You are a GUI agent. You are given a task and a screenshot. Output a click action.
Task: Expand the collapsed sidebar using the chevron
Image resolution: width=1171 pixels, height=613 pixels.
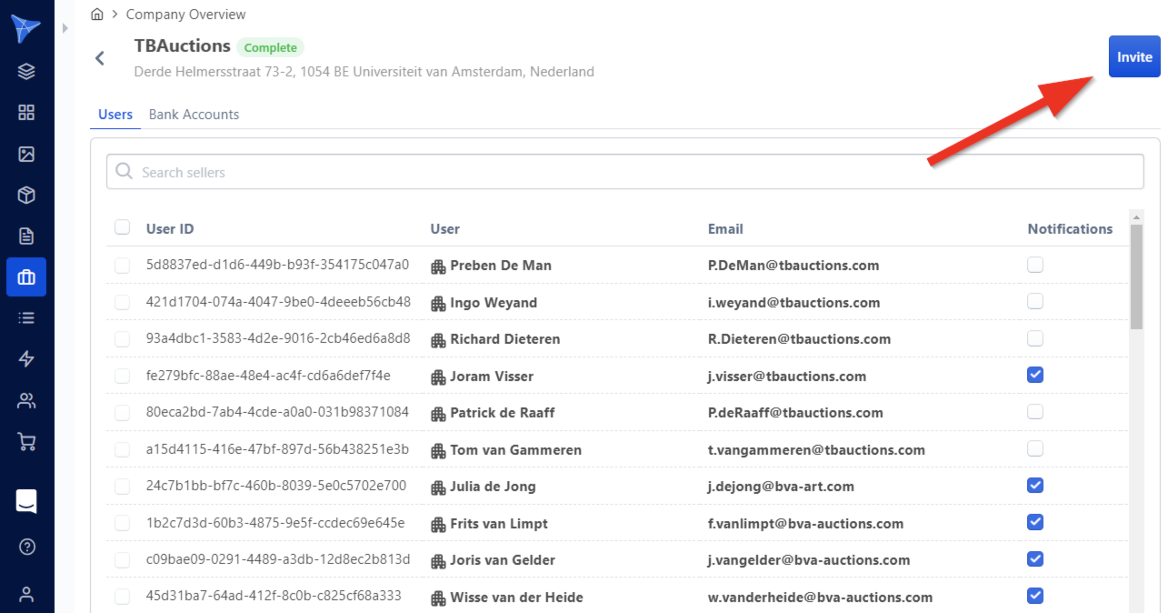coord(64,28)
